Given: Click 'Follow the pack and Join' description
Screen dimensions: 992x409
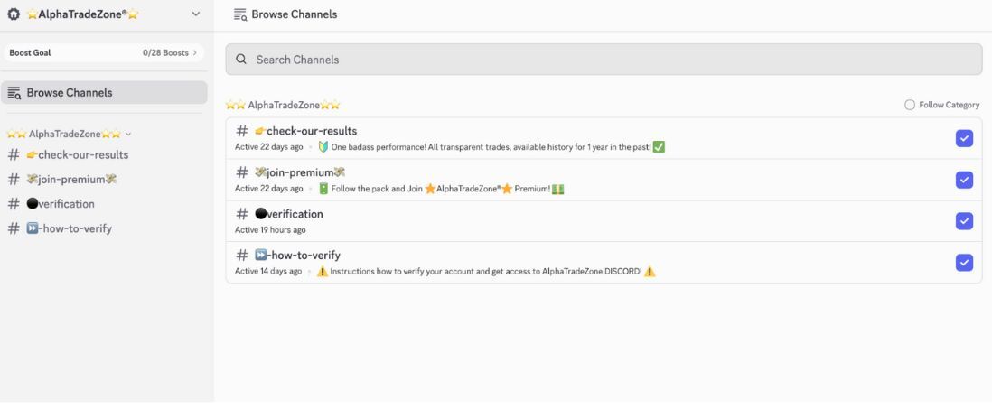Looking at the screenshot, I should click(440, 189).
